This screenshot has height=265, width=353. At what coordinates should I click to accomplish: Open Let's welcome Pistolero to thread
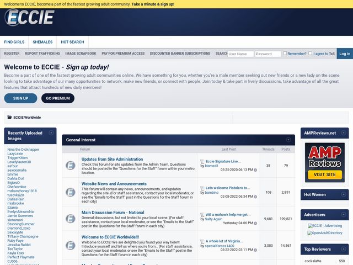[x=228, y=188]
